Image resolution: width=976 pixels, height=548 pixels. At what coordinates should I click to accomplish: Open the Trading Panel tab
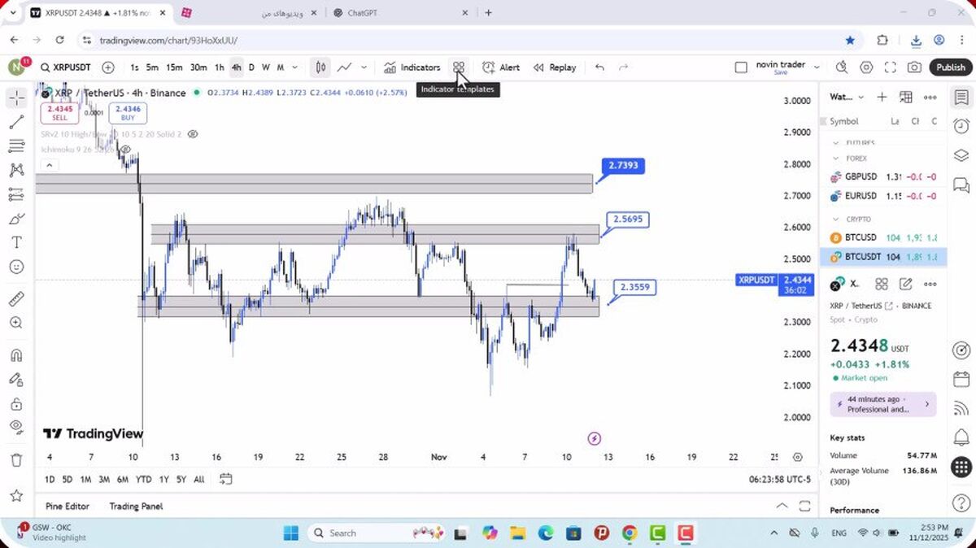[136, 506]
